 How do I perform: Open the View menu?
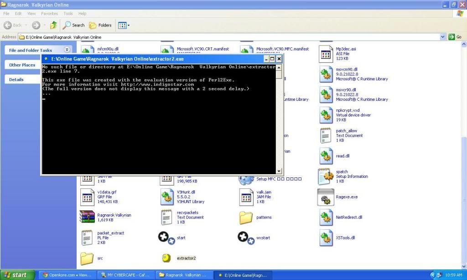tap(31, 13)
